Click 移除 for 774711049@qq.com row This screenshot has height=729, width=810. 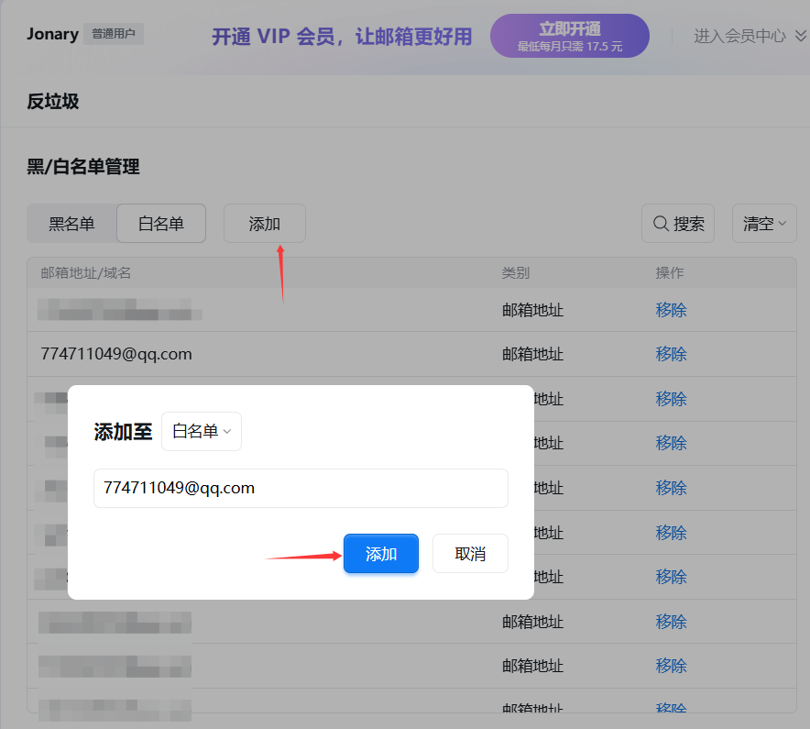pyautogui.click(x=671, y=354)
